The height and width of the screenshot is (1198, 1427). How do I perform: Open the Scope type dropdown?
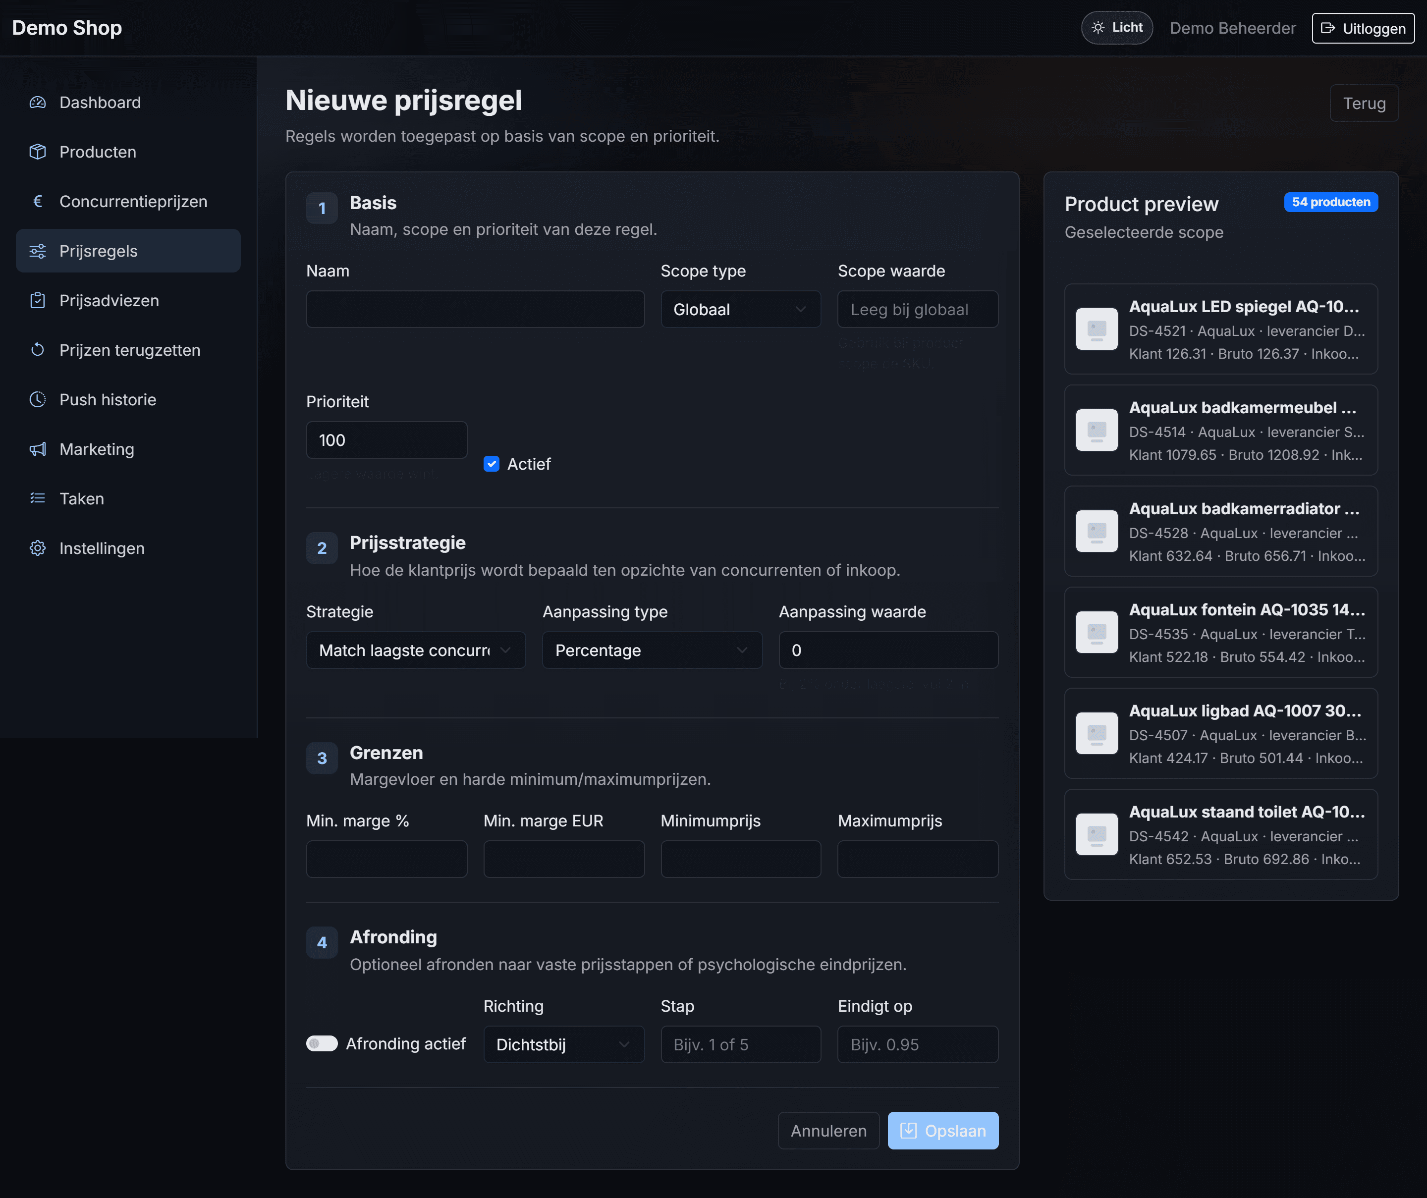pos(741,310)
